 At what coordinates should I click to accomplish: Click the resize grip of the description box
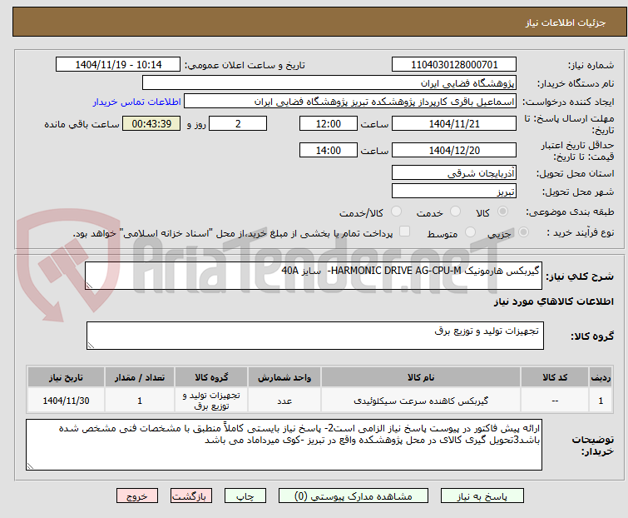pos(89,286)
